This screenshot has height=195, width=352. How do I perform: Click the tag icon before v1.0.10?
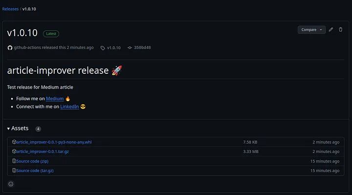point(103,48)
